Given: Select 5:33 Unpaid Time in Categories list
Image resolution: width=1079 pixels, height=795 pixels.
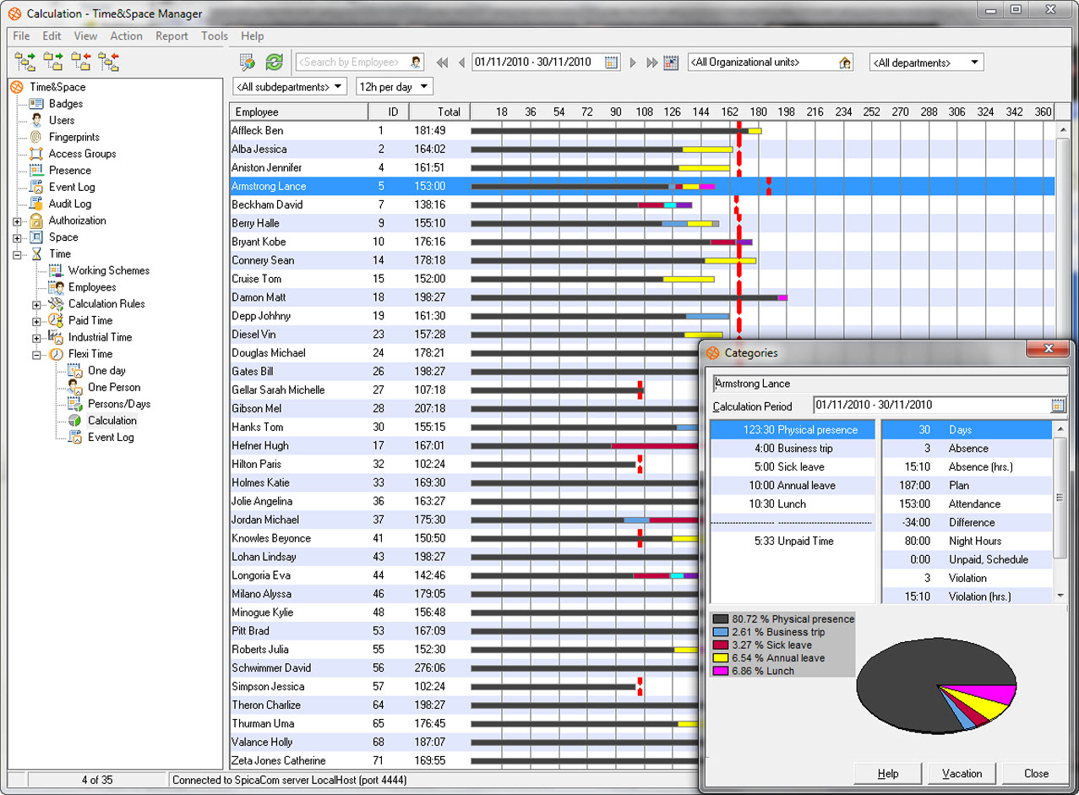Looking at the screenshot, I should [793, 542].
